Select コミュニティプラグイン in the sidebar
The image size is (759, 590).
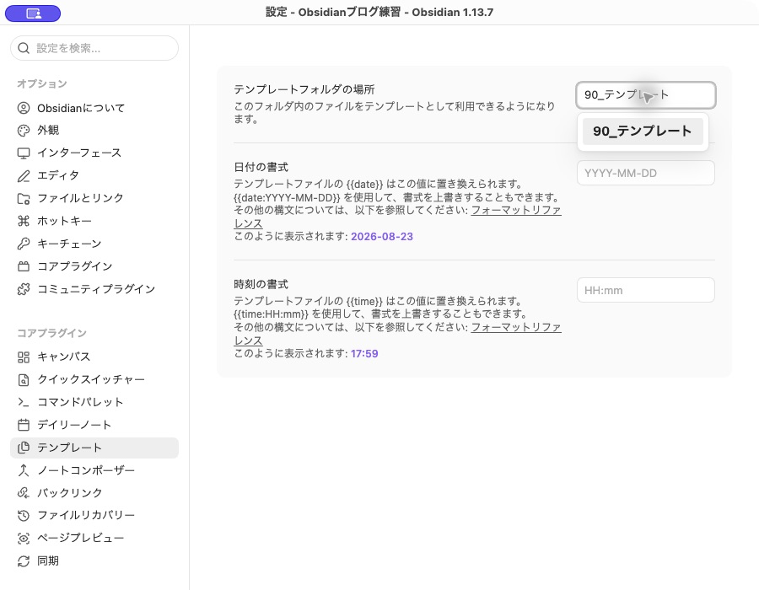(94, 289)
